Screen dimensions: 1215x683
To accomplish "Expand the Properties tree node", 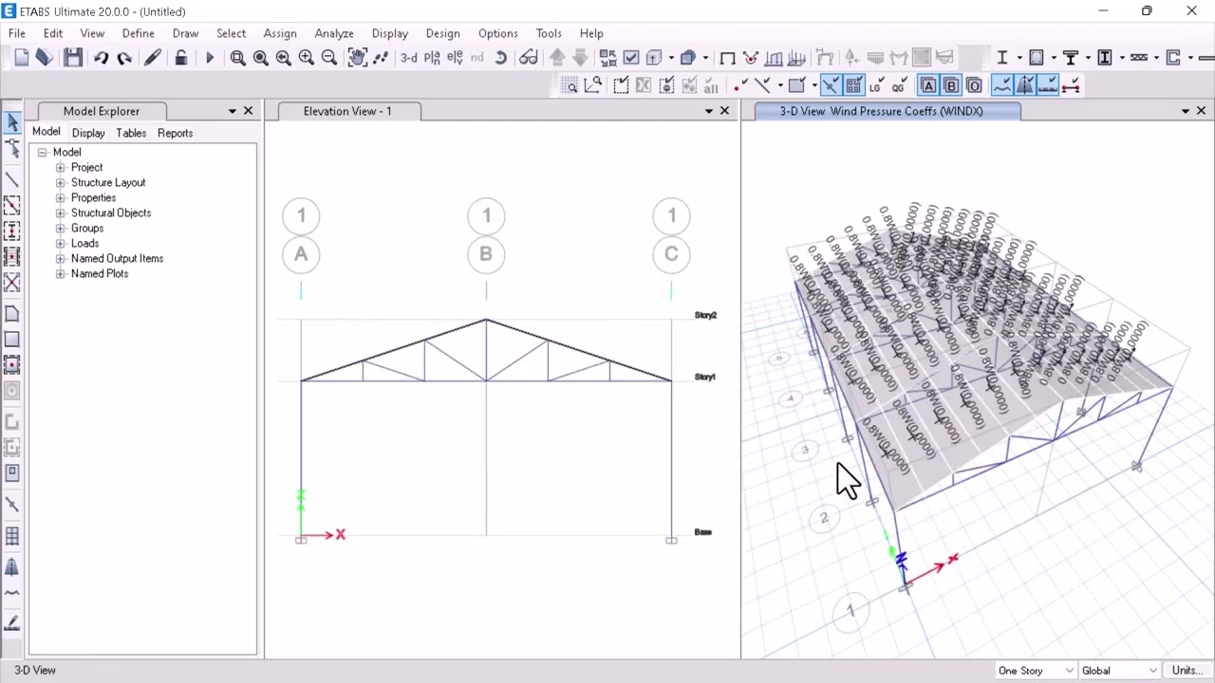I will click(61, 198).
